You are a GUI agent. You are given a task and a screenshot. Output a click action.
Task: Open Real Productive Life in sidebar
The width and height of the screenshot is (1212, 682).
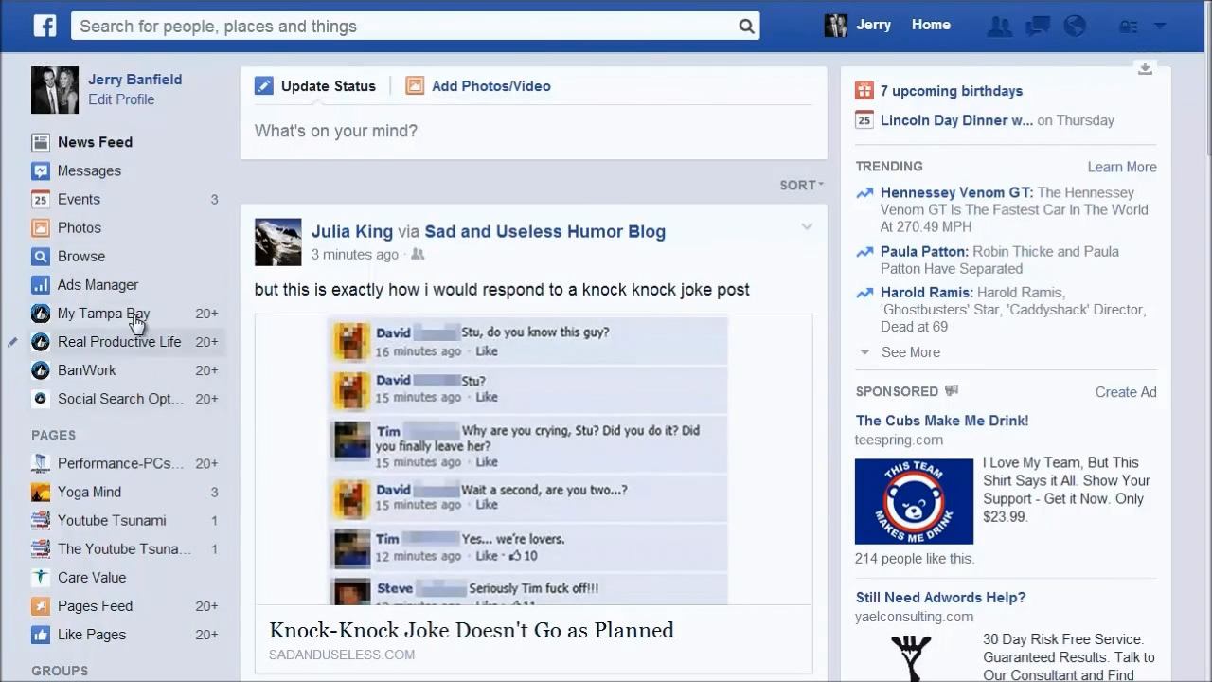click(119, 342)
